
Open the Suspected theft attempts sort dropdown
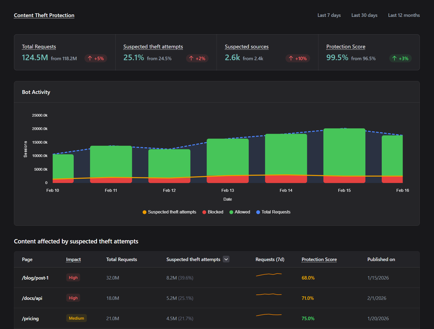click(226, 259)
